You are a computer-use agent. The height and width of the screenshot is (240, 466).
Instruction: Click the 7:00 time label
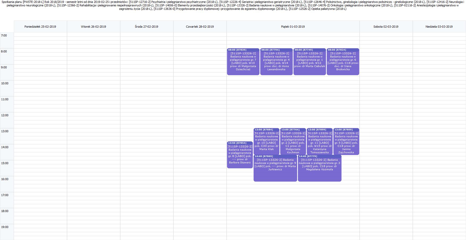pyautogui.click(x=4, y=35)
